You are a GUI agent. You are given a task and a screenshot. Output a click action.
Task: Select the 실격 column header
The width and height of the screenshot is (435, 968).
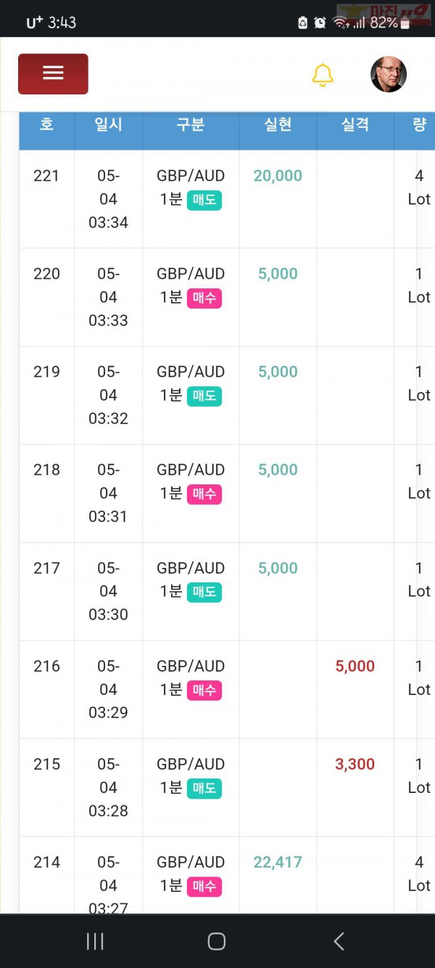point(355,125)
